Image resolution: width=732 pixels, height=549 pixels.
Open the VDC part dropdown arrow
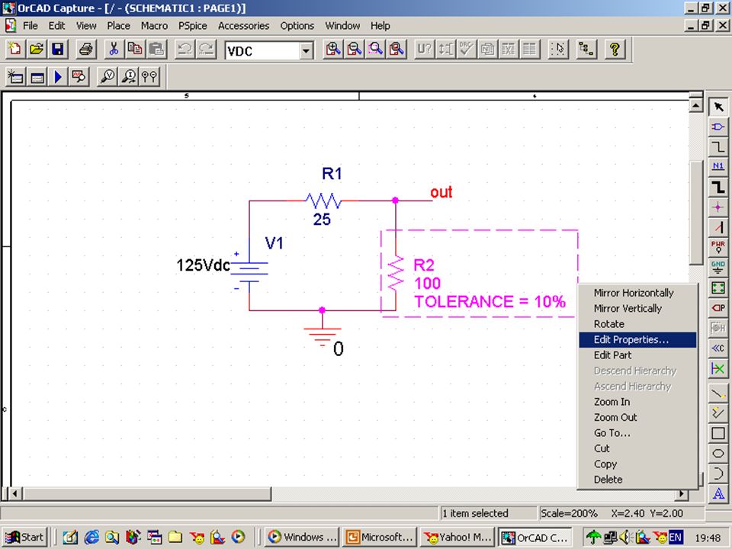point(307,50)
